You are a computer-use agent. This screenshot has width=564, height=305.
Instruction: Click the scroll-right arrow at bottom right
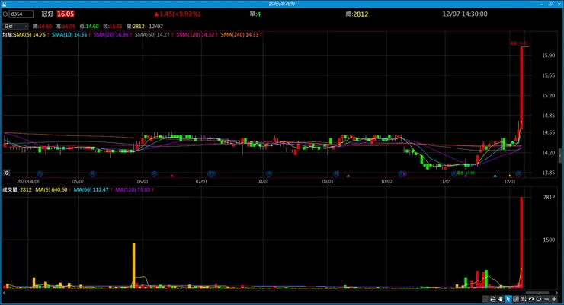(x=557, y=293)
